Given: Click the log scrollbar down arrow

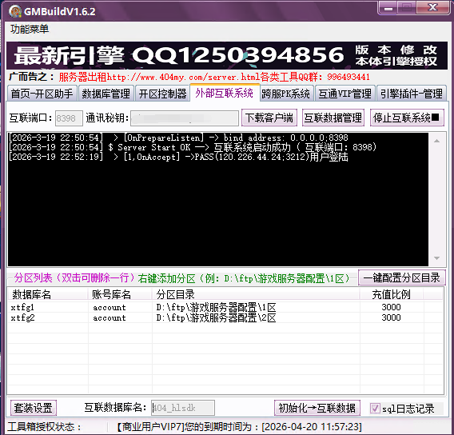Looking at the screenshot, I should coord(437,258).
